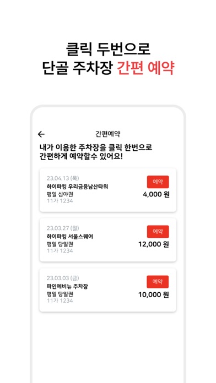Select the 23.04.13 (목) date label

[x=63, y=178]
